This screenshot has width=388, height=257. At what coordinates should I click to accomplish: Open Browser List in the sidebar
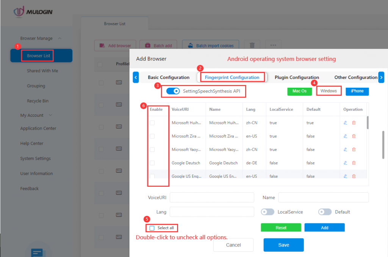38,56
